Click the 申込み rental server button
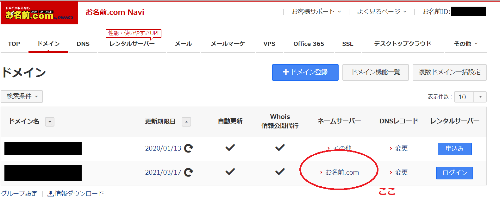Viewport: 500px width, 199px height. click(x=455, y=149)
